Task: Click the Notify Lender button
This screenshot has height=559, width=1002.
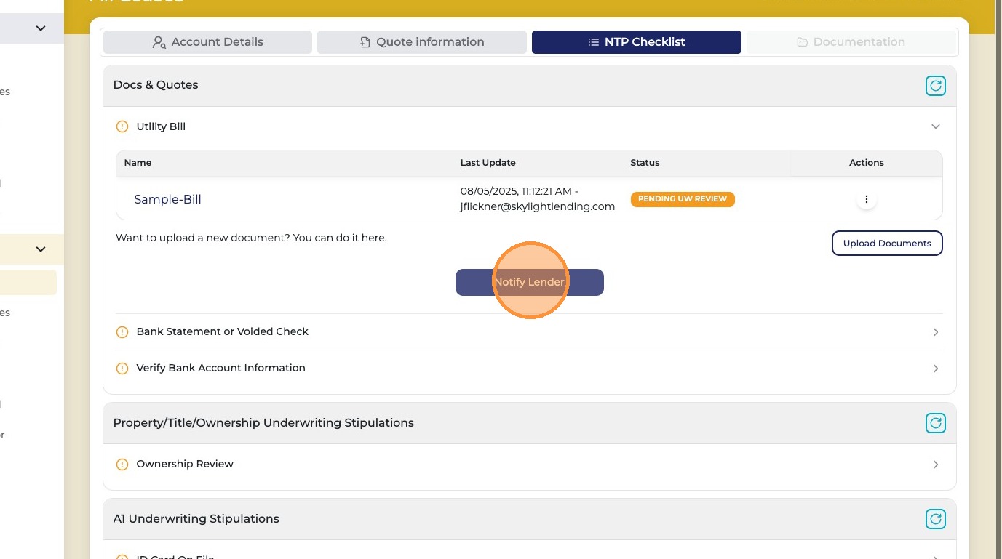Action: point(530,282)
